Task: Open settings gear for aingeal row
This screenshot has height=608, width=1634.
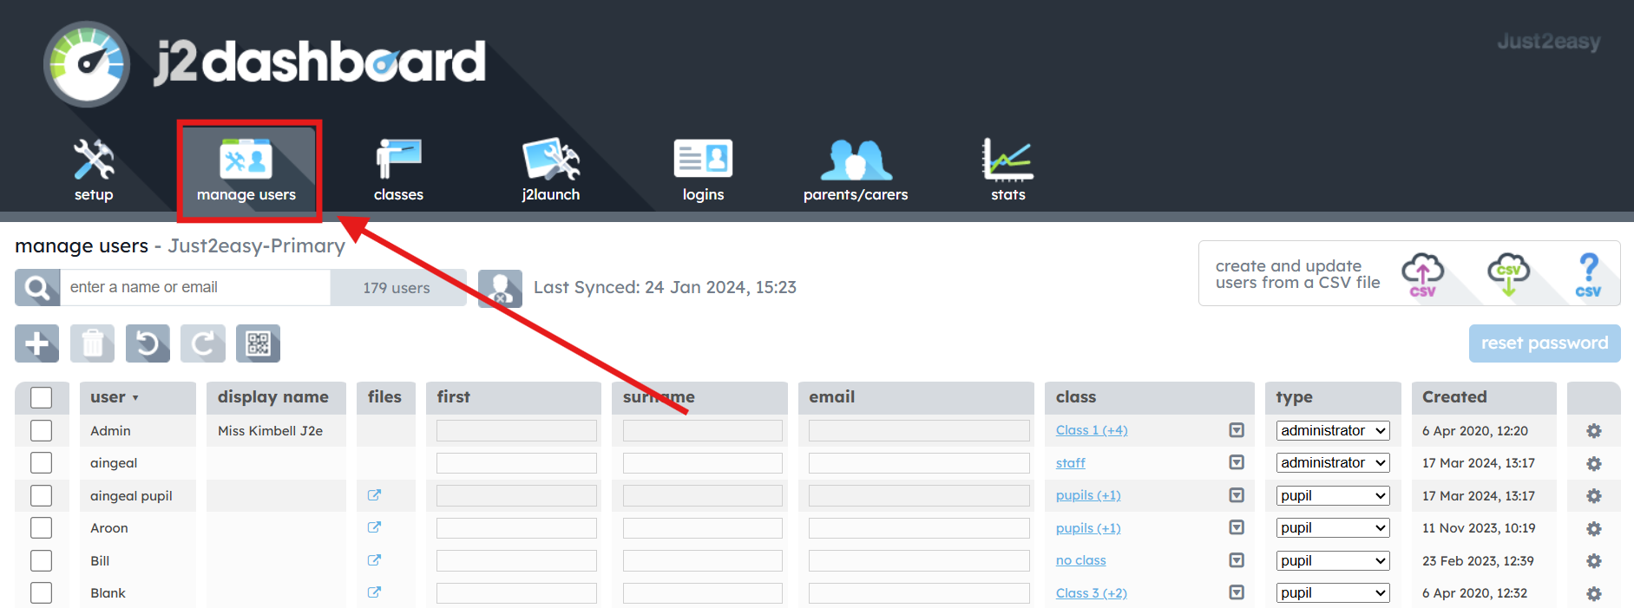Action: point(1594,463)
